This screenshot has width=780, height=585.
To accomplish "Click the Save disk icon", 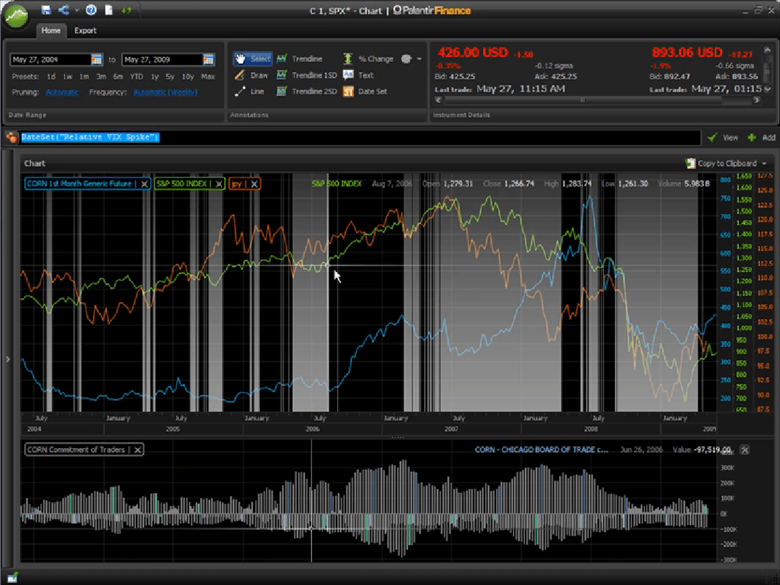I will (46, 10).
